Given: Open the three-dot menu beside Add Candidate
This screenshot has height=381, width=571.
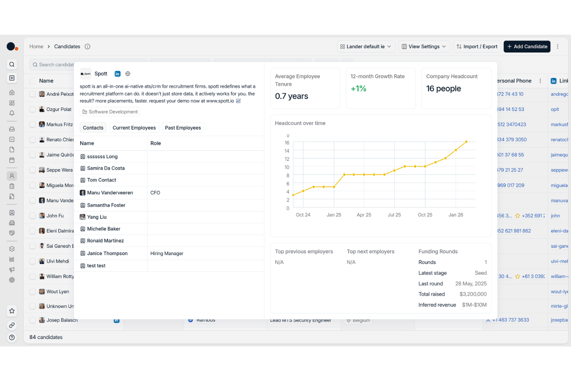Looking at the screenshot, I should [x=557, y=46].
